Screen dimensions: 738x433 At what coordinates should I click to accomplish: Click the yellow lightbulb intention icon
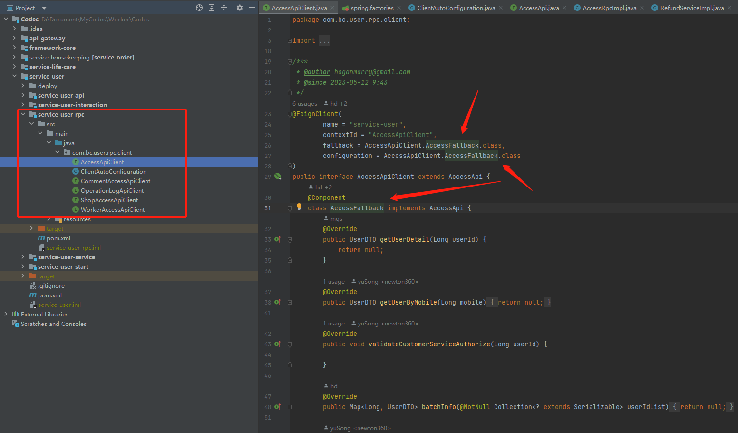[x=299, y=207]
